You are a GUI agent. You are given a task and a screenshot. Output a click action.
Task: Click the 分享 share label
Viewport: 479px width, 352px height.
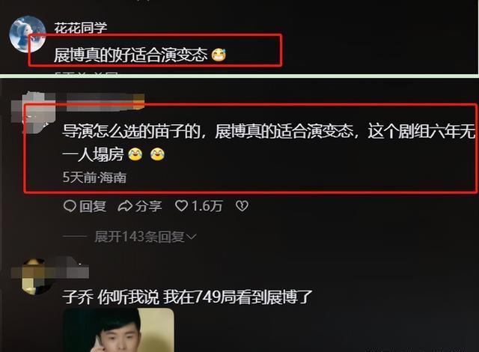(148, 206)
